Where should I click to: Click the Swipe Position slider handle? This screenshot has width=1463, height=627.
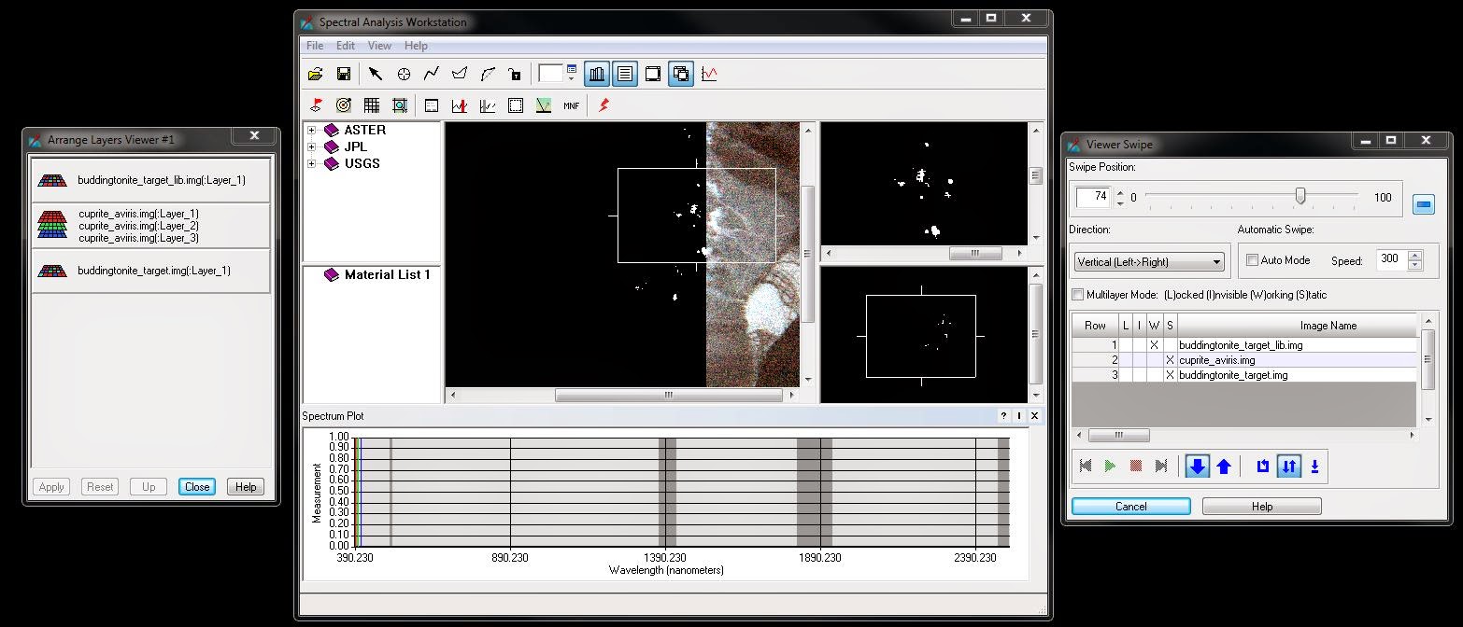[1300, 196]
